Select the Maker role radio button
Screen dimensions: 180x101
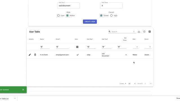click(67, 15)
